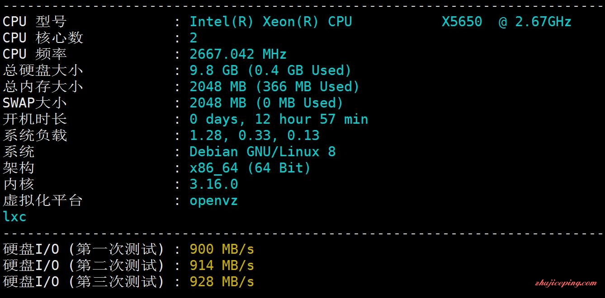Select the lxc text line
This screenshot has height=298, width=605.
pyautogui.click(x=14, y=217)
